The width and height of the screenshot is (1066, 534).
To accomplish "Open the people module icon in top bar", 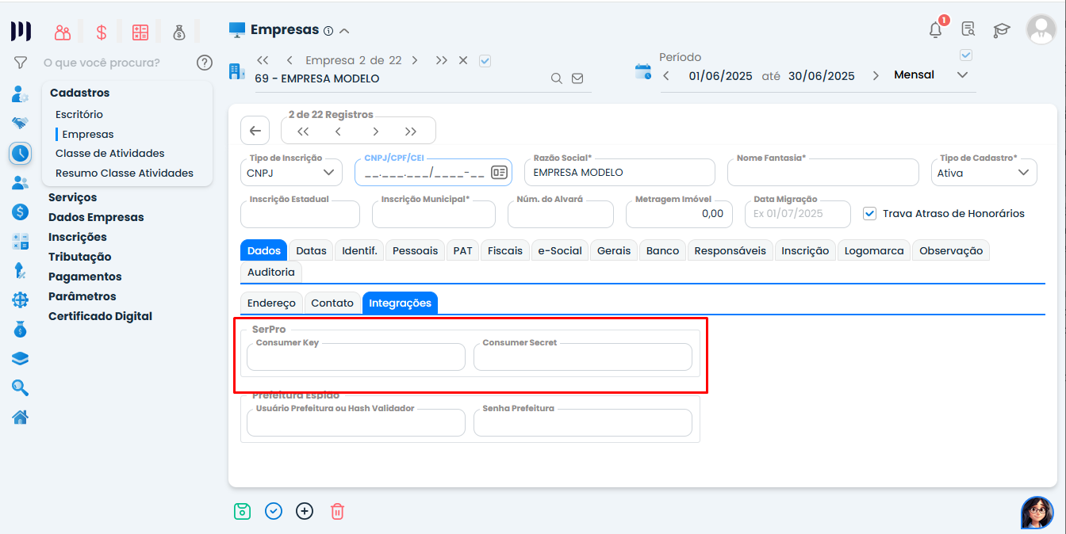I will (63, 32).
